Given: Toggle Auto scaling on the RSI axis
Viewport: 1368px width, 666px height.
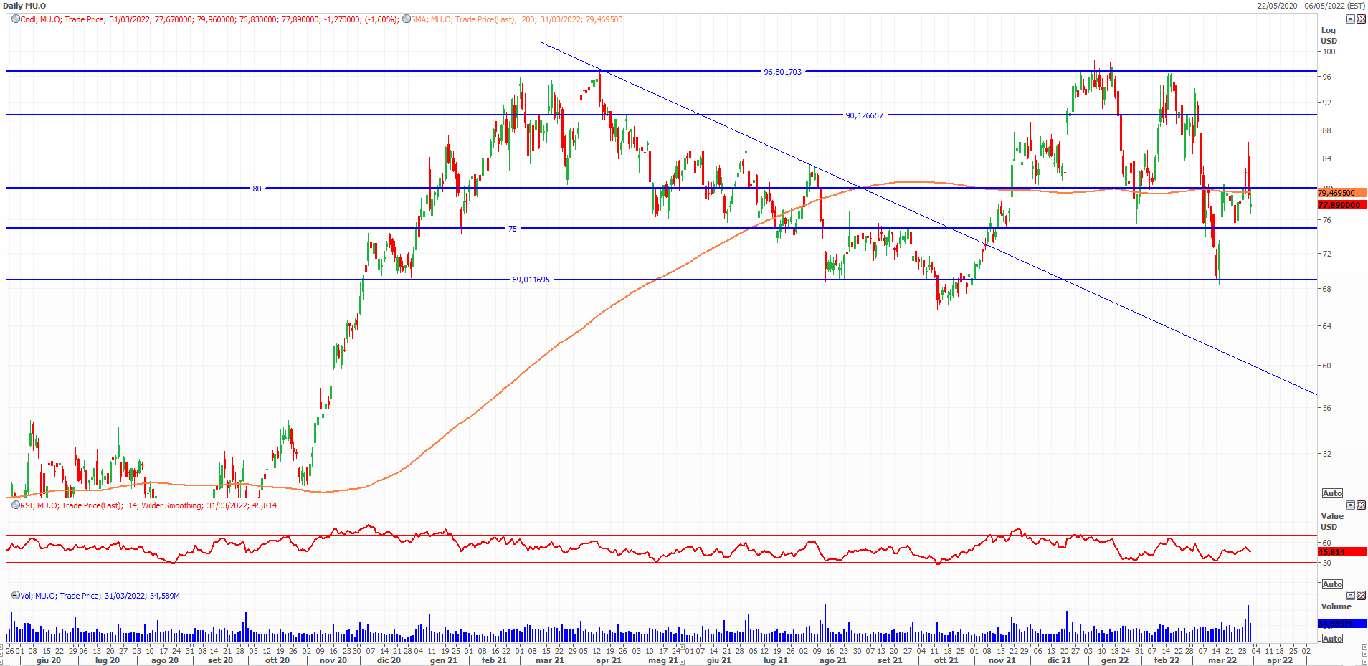Looking at the screenshot, I should 1332,584.
